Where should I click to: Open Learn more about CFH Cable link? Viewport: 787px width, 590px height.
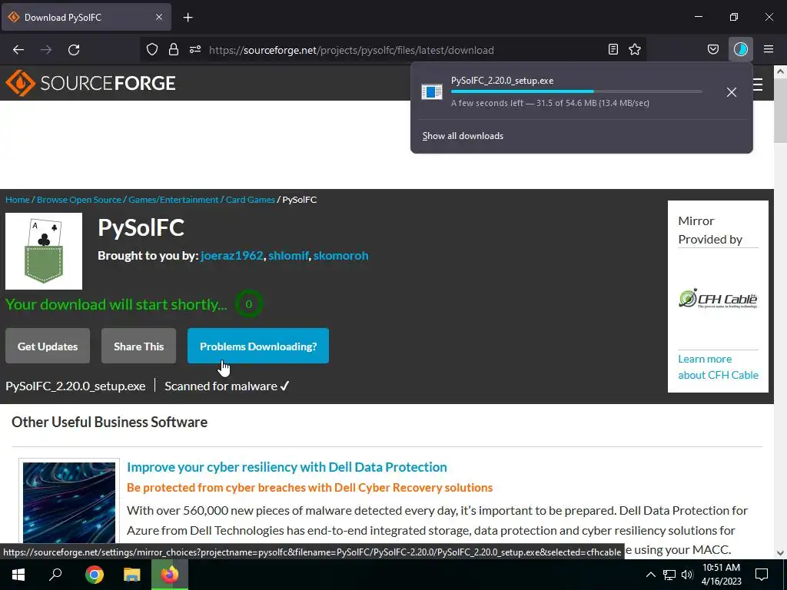(x=718, y=366)
